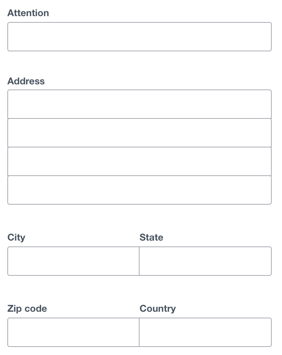
Task: Select the Address label
Action: pyautogui.click(x=26, y=81)
